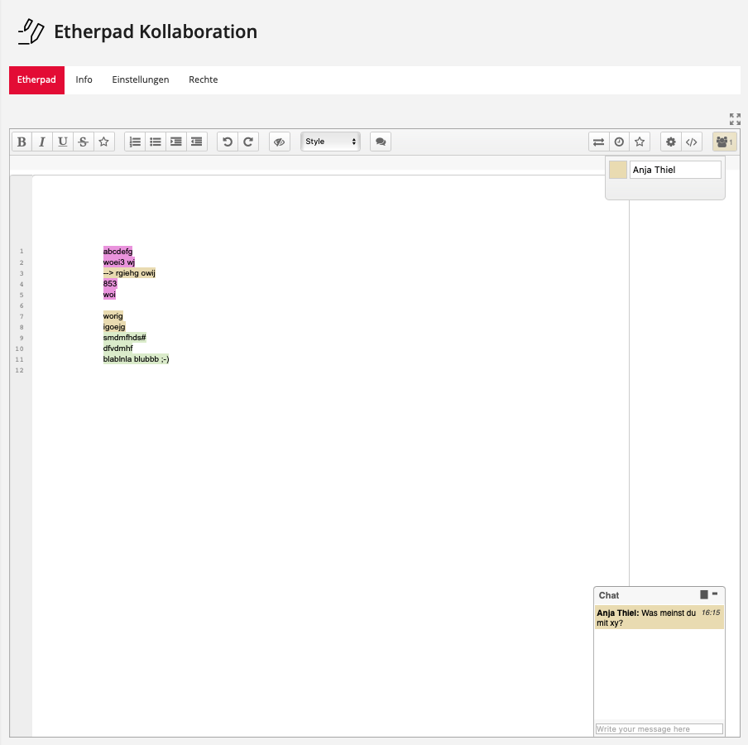748x745 pixels.
Task: Click Anja Thiel's author color swatch
Action: (x=618, y=170)
